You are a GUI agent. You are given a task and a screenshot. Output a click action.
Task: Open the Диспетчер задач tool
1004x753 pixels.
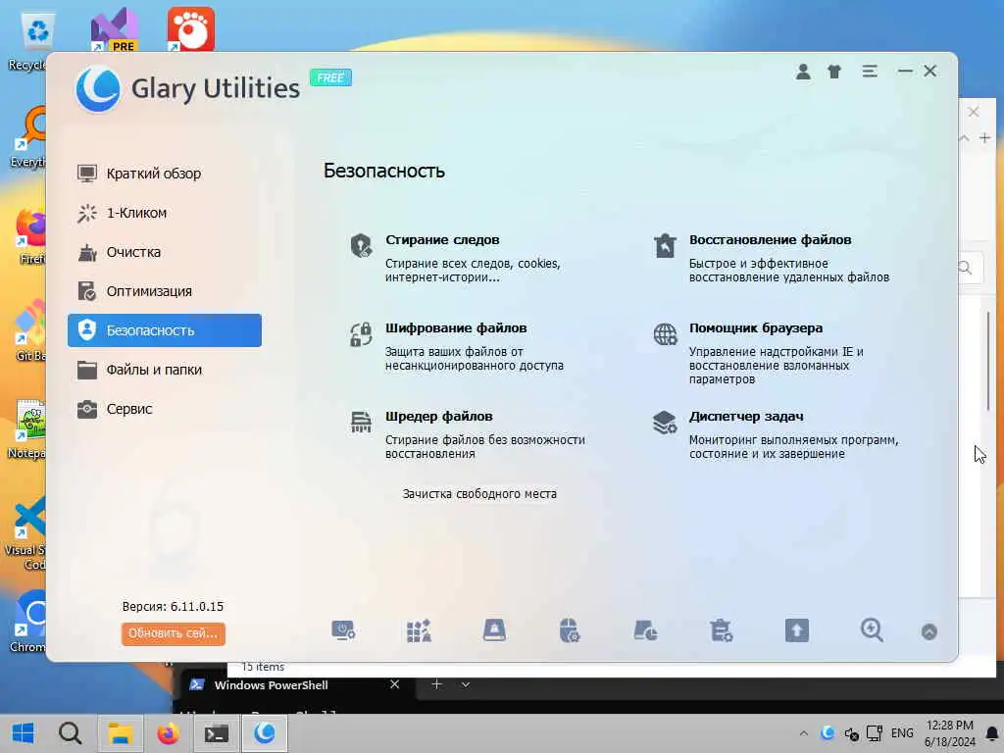pyautogui.click(x=746, y=416)
